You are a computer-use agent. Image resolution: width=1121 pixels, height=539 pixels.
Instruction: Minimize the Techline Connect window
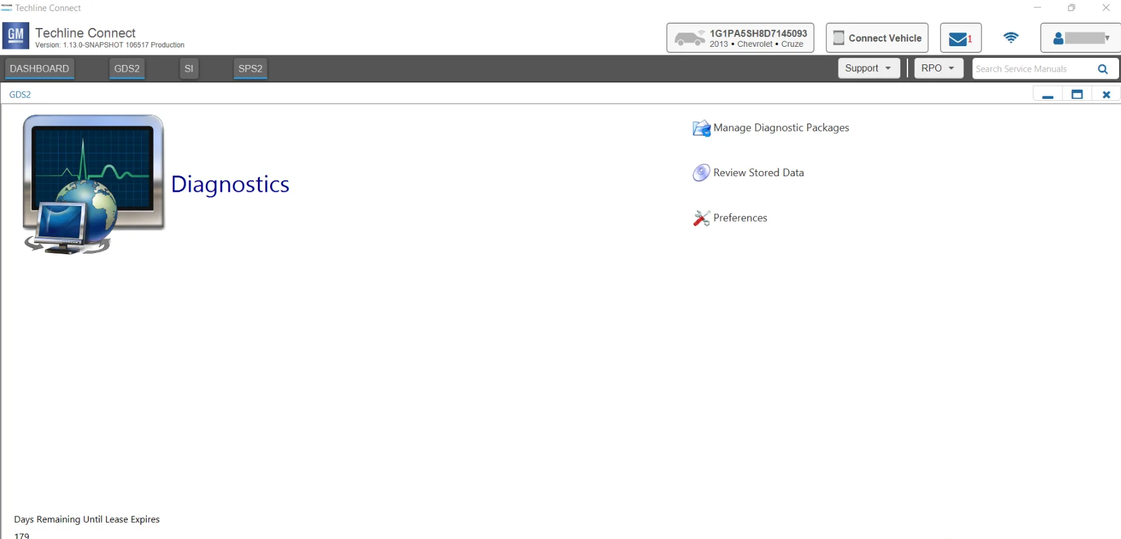click(1037, 8)
